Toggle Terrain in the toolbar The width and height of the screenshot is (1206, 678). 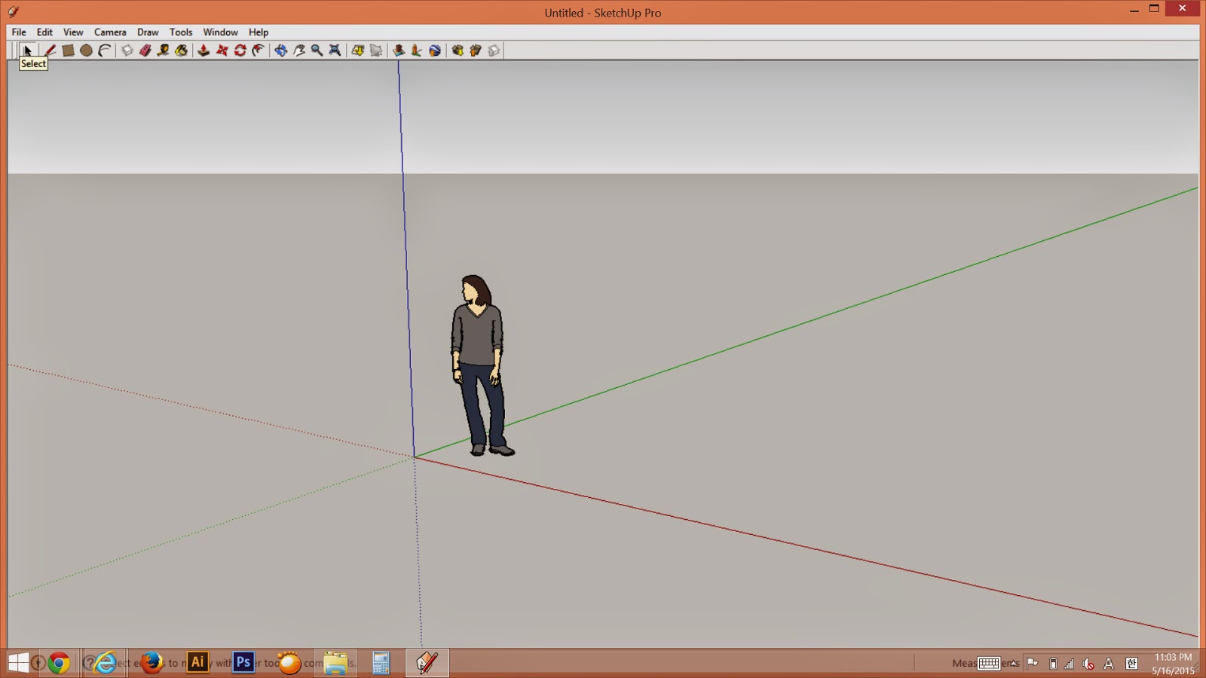415,50
